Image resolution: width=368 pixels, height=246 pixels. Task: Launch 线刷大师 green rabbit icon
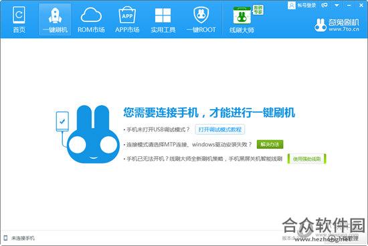242,19
